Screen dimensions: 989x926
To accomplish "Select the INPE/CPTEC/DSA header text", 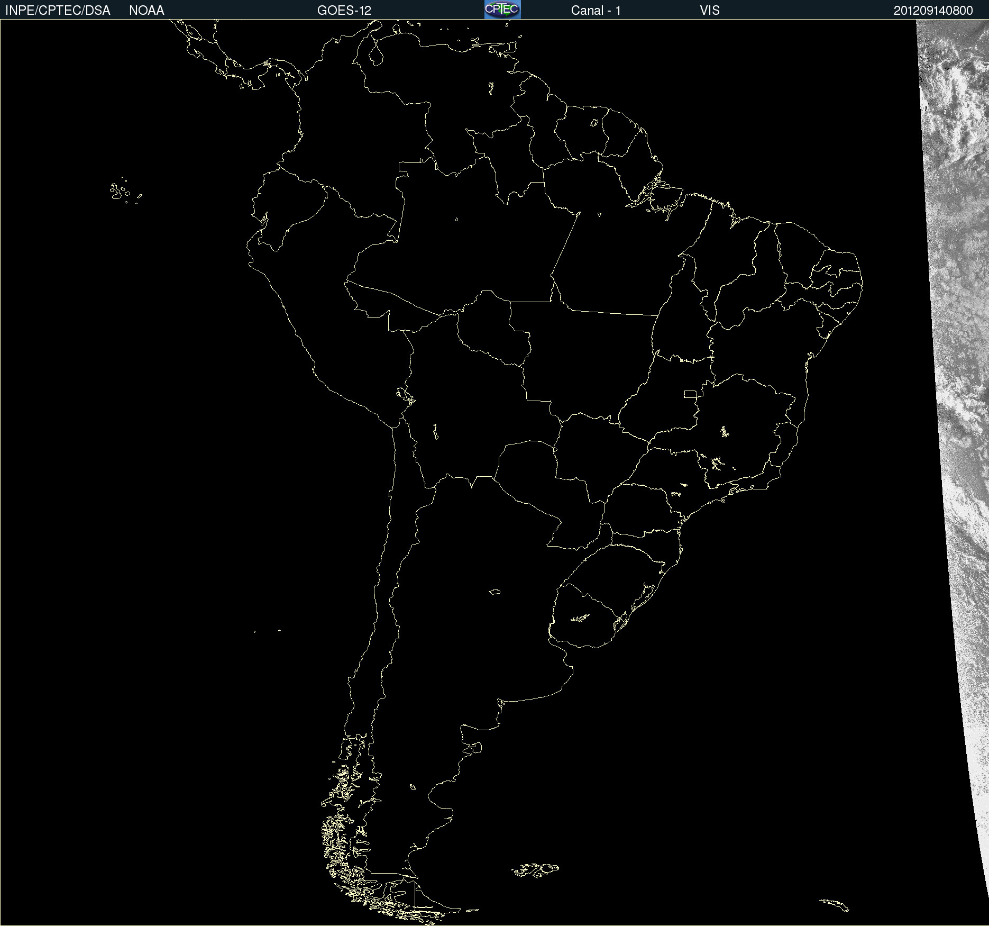I will point(58,11).
